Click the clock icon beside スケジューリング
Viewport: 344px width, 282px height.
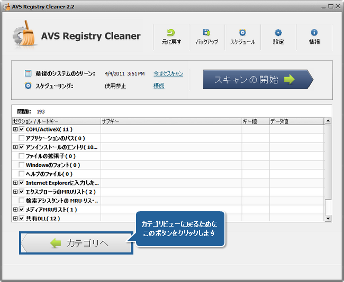[x=28, y=86]
